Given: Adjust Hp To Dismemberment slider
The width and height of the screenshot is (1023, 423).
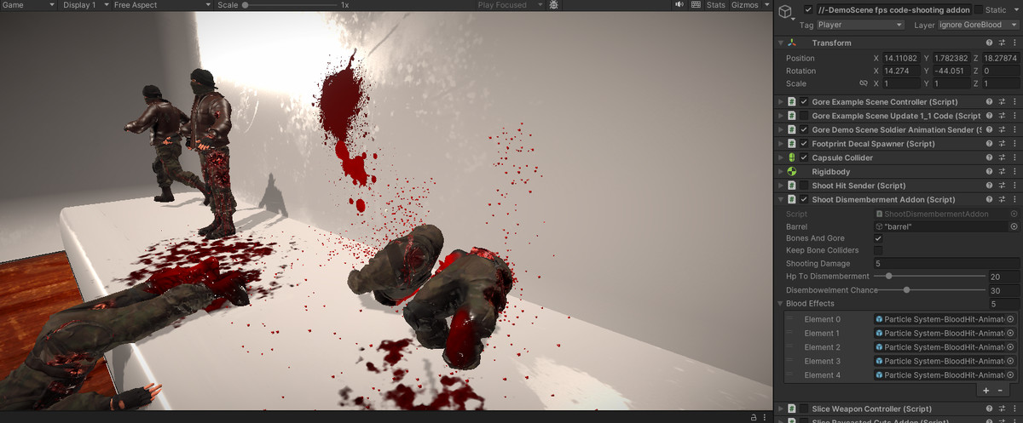Looking at the screenshot, I should point(929,277).
